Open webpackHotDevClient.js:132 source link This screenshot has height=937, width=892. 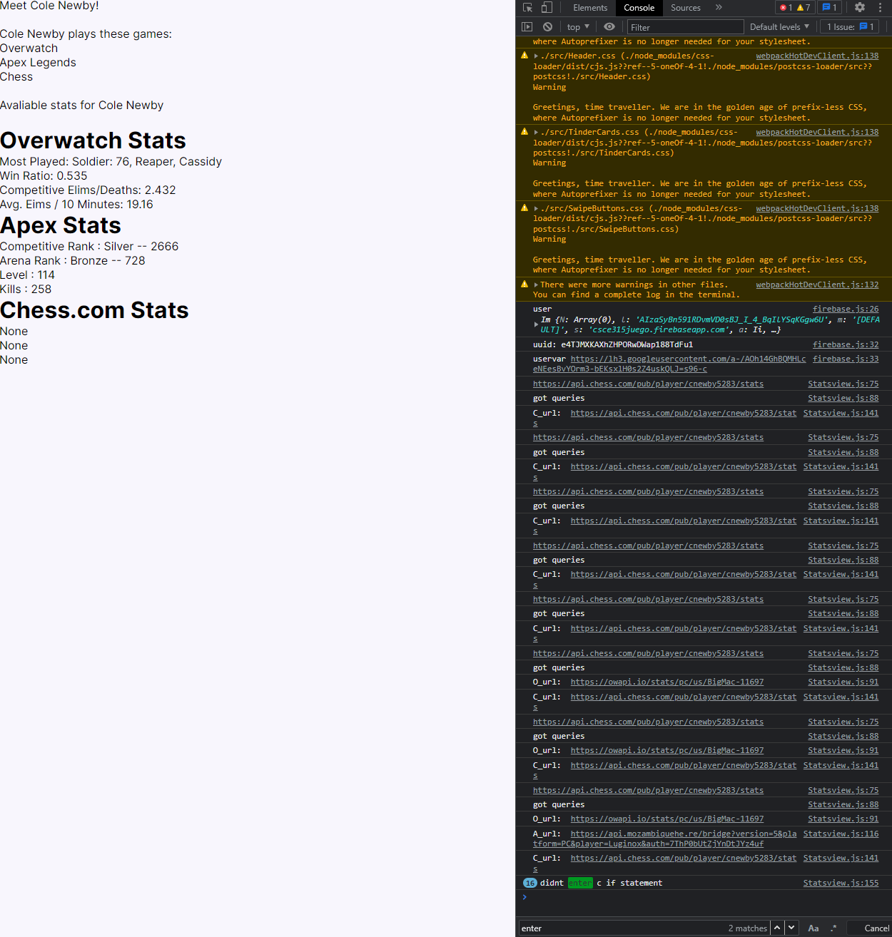[x=818, y=285]
